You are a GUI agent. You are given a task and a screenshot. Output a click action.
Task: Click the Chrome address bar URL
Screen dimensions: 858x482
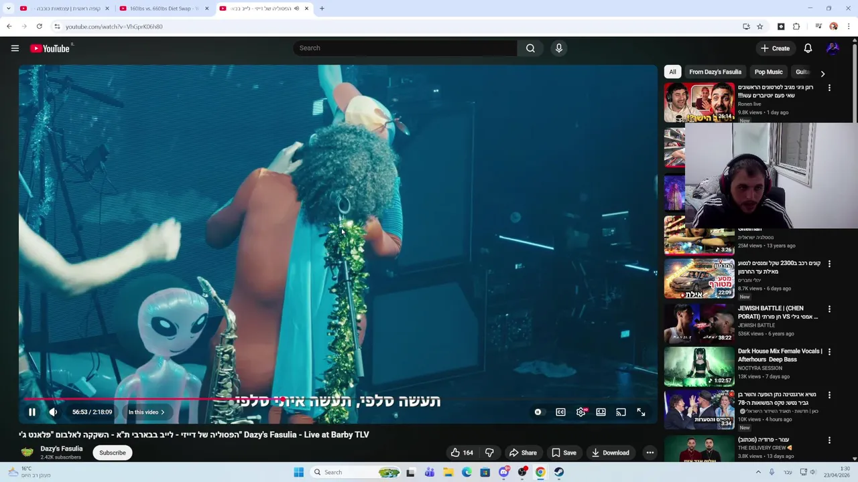click(114, 27)
